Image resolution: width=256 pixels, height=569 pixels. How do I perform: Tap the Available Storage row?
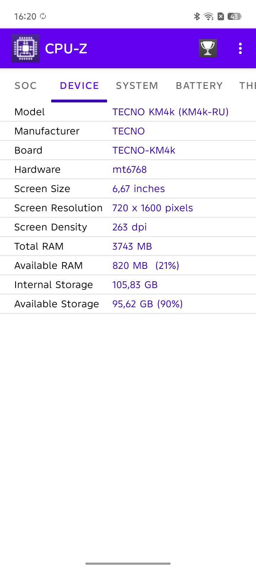tap(128, 304)
